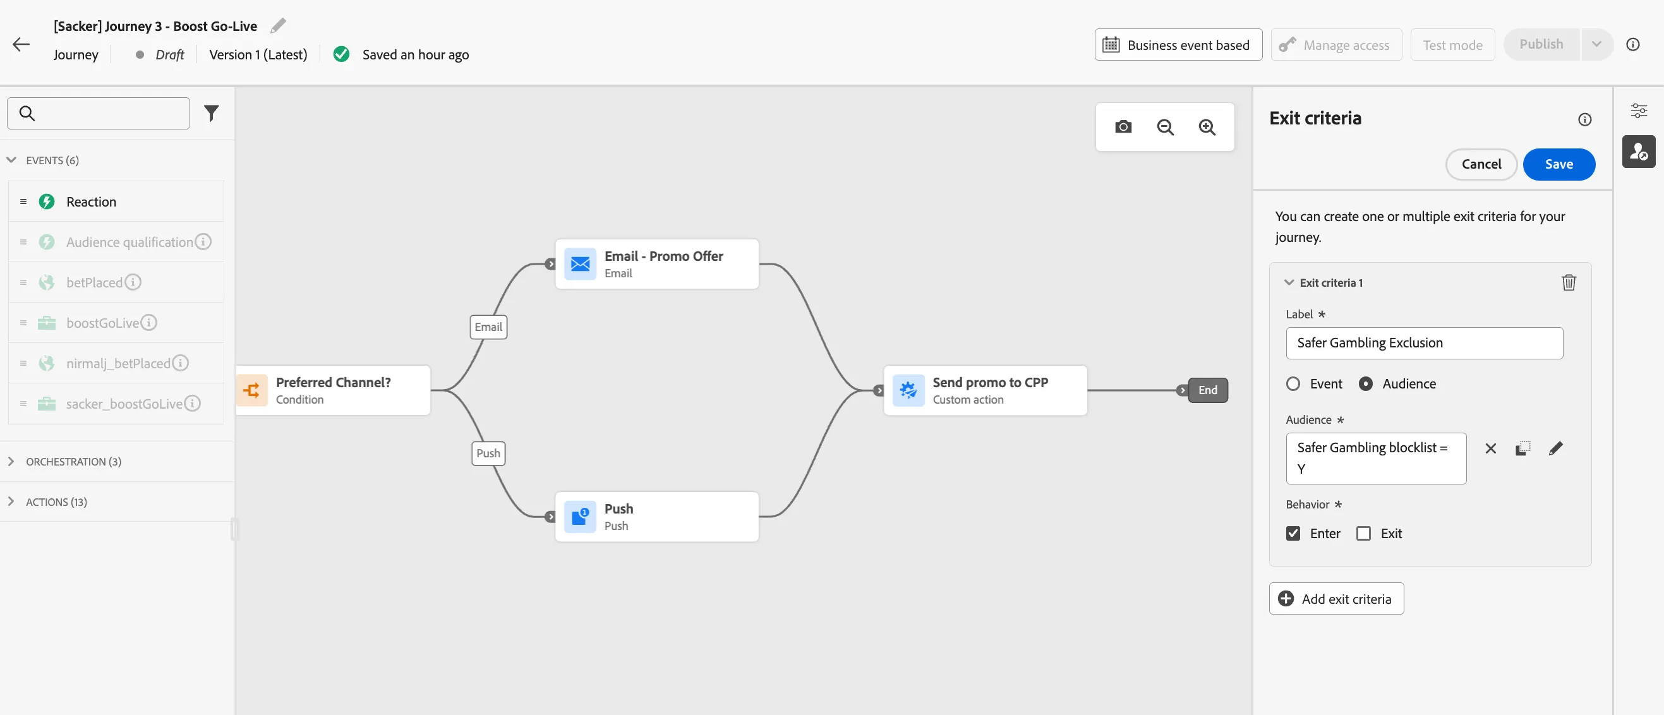Click the Reaction lightning icon
1664x715 pixels.
(x=47, y=201)
